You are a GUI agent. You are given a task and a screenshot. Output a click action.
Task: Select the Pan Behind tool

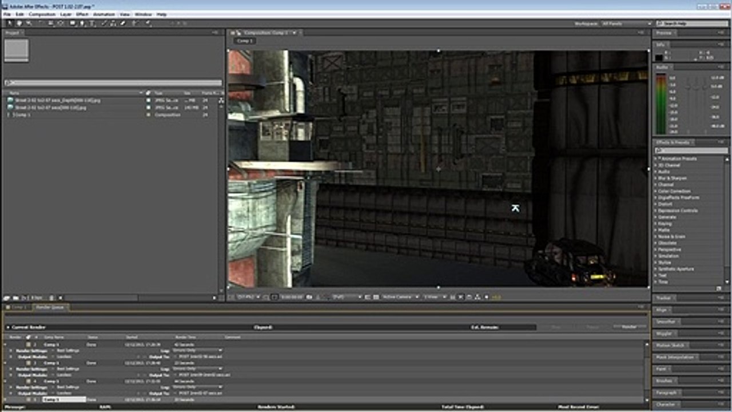[61, 23]
